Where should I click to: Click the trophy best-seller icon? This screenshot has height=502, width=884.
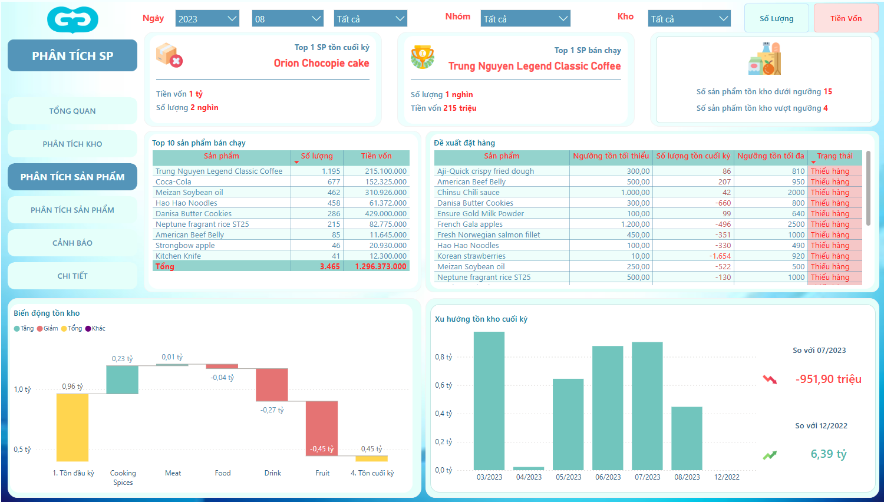coord(423,57)
